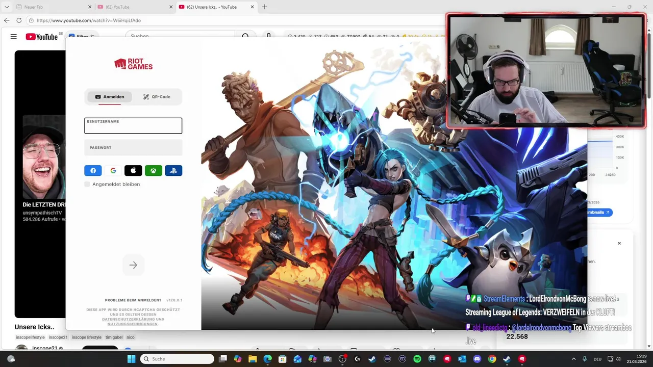The height and width of the screenshot is (367, 653).
Task: Click the YouTube search field
Action: (181, 36)
